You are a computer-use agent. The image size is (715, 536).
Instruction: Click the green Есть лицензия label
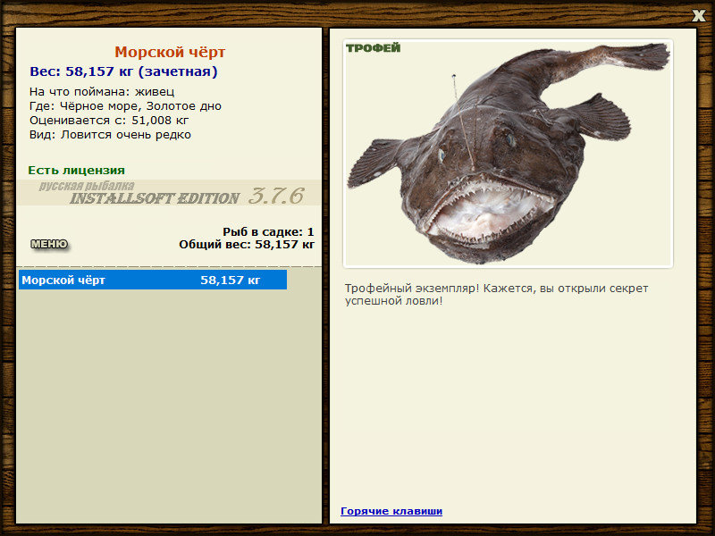point(77,171)
